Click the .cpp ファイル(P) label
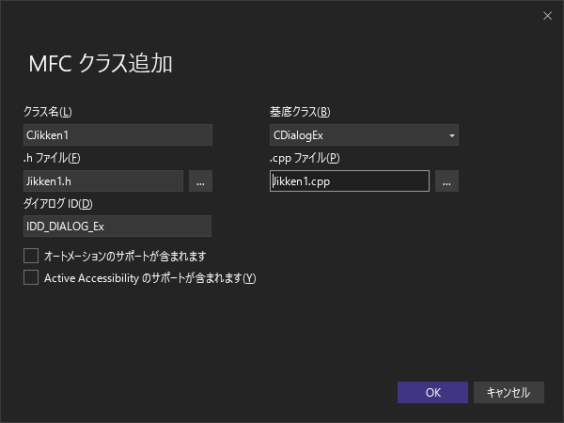The height and width of the screenshot is (423, 564). click(x=305, y=158)
